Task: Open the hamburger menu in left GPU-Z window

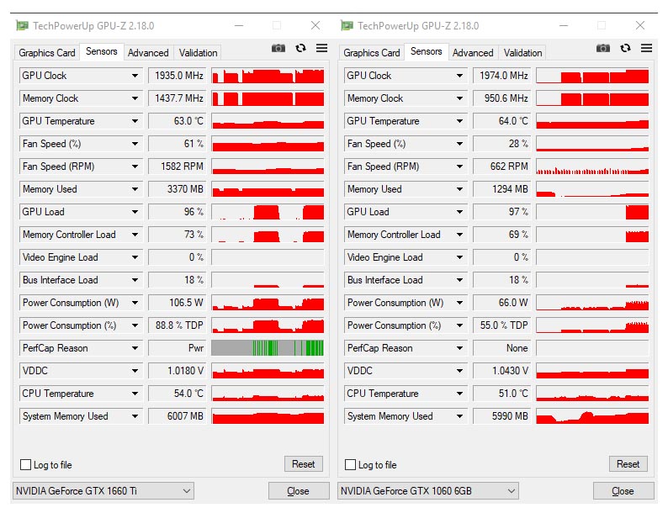Action: tap(321, 49)
